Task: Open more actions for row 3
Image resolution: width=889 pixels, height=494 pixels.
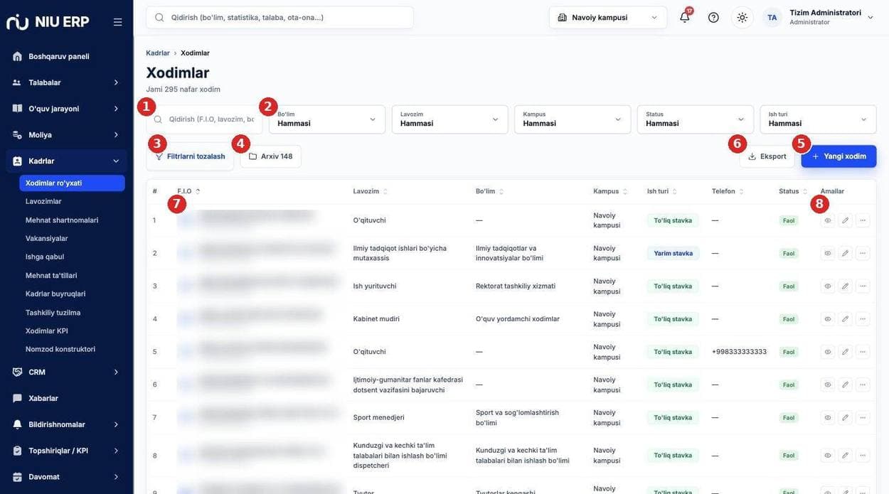Action: [x=863, y=286]
